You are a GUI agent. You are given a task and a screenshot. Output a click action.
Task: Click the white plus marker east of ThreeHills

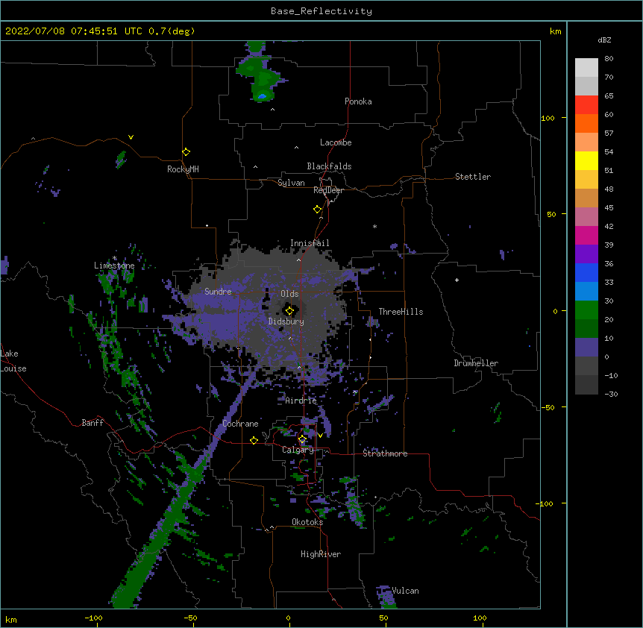[457, 280]
